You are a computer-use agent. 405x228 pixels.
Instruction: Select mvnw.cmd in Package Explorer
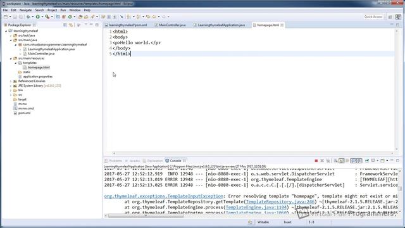[x=26, y=108]
